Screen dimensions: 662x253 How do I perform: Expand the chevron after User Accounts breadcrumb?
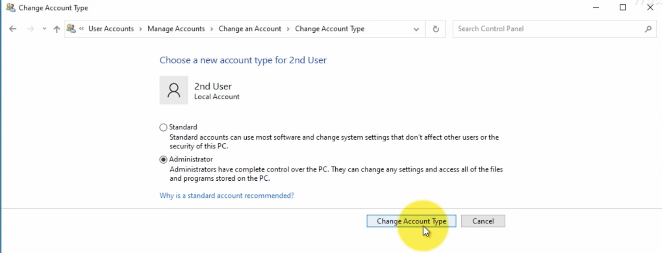[x=141, y=29]
